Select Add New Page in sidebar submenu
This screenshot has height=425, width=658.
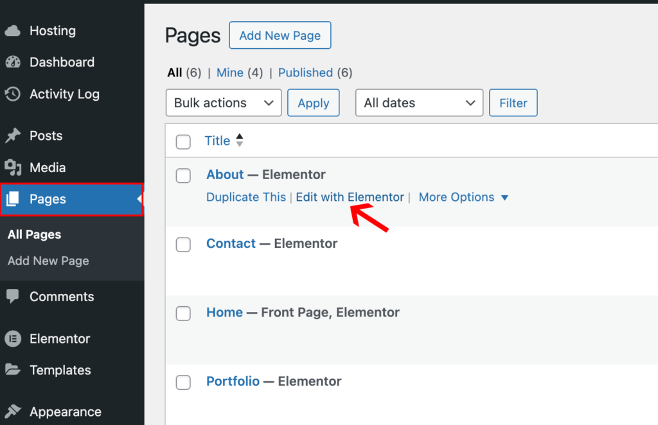(x=48, y=261)
